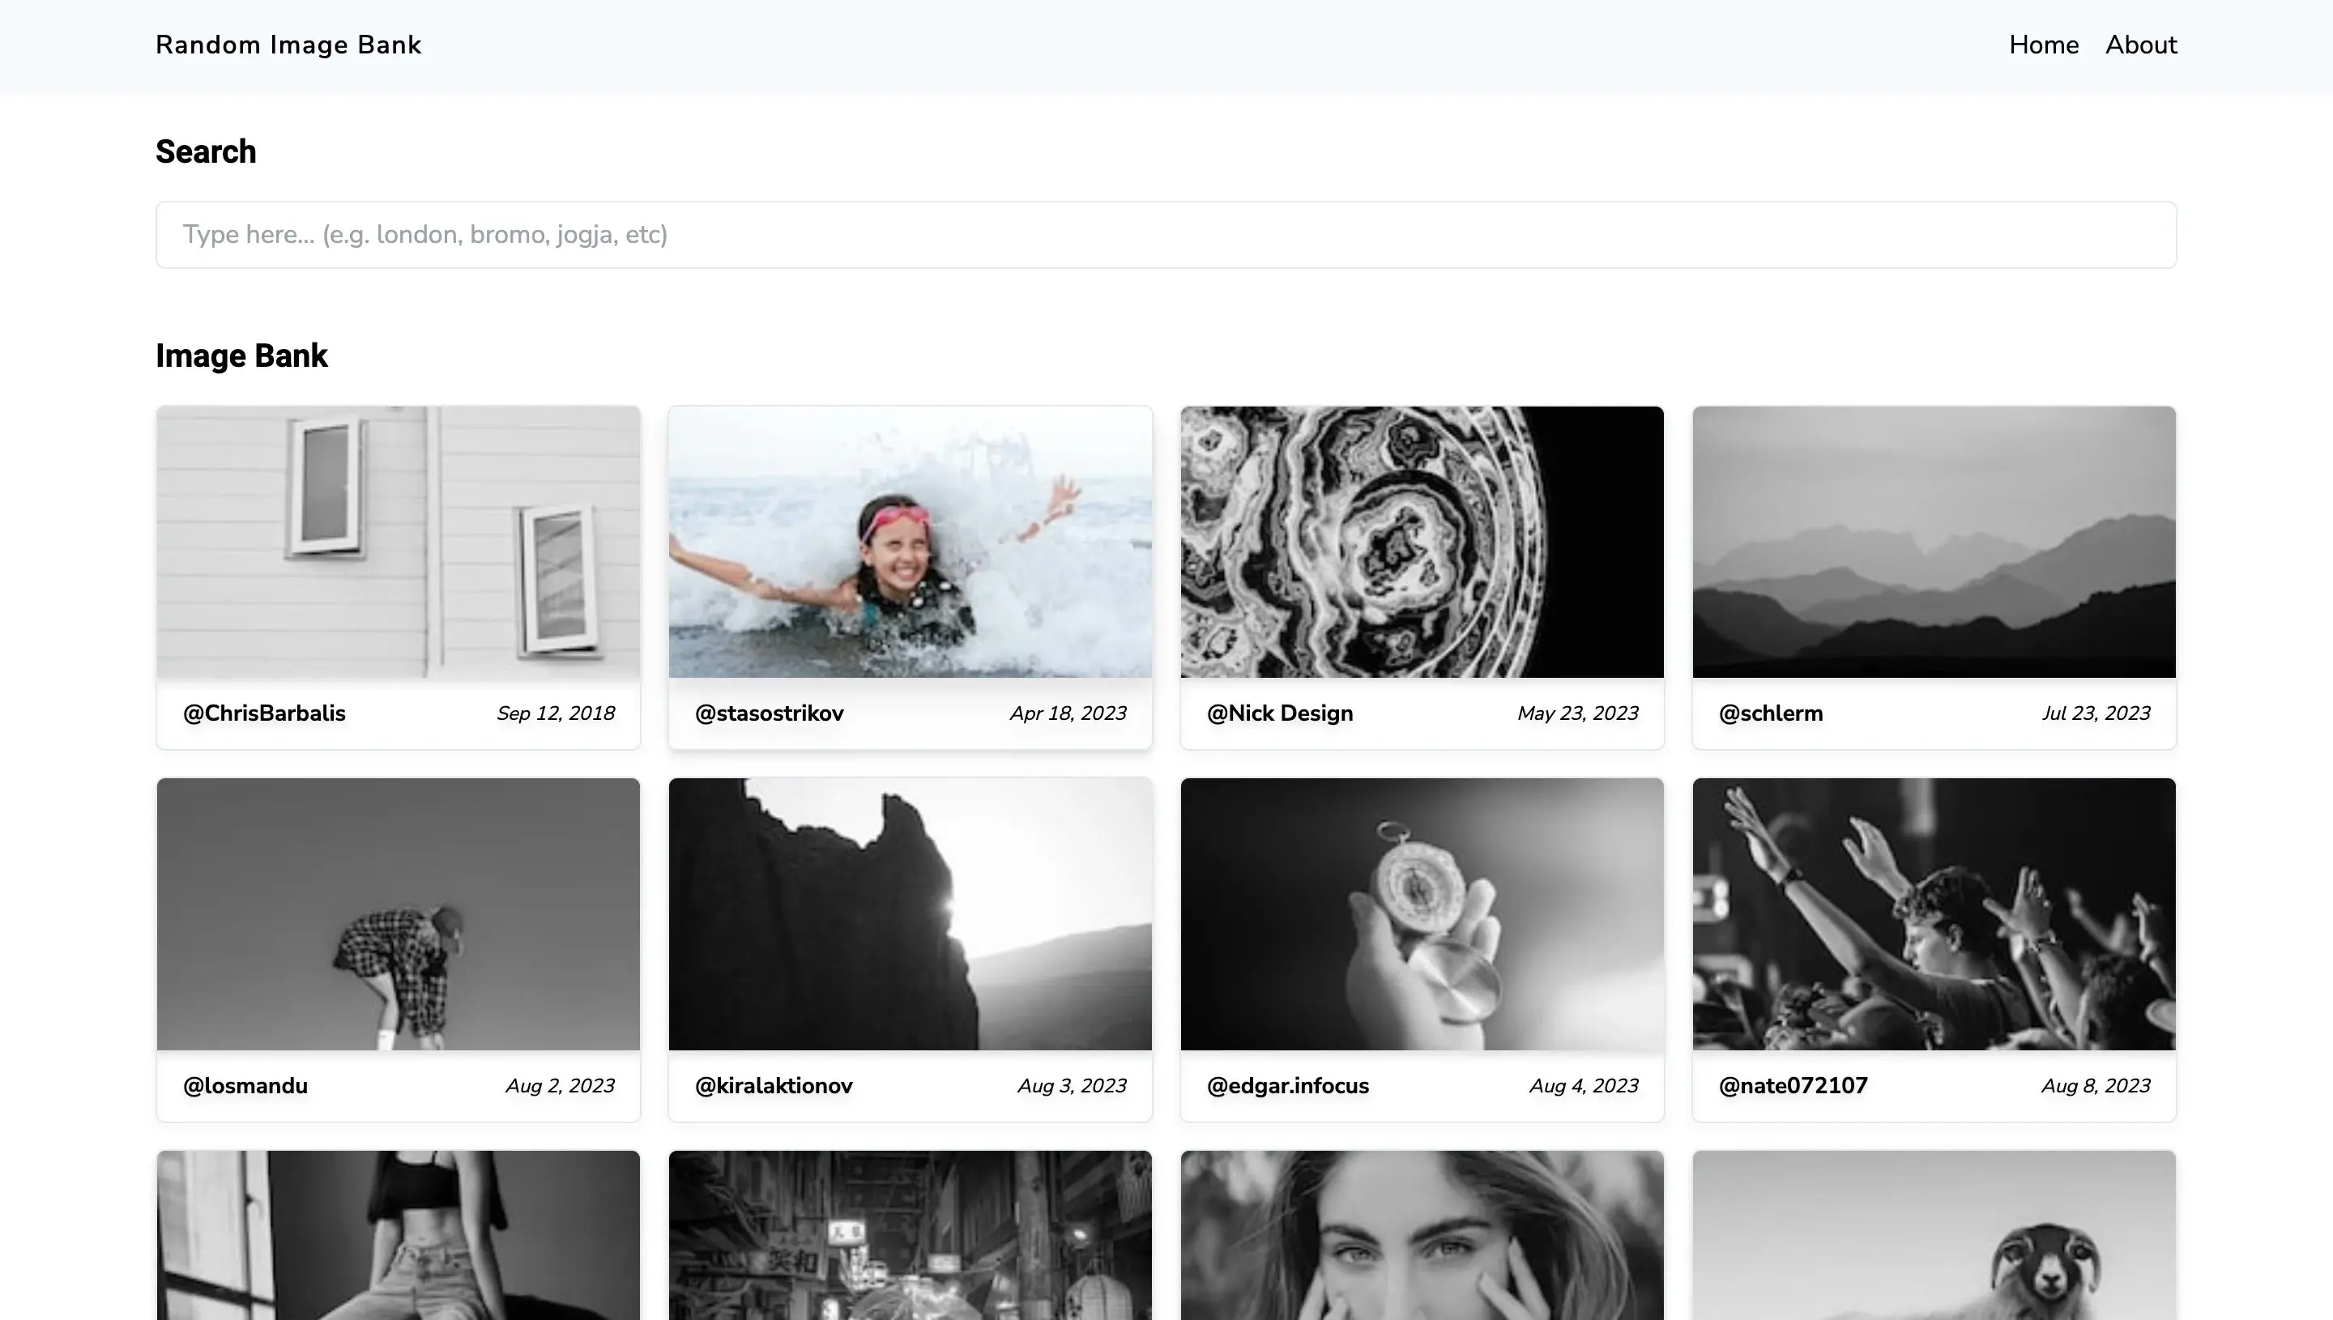Image resolution: width=2333 pixels, height=1320 pixels.
Task: Open the woman in jeans photo
Action: 398,1236
